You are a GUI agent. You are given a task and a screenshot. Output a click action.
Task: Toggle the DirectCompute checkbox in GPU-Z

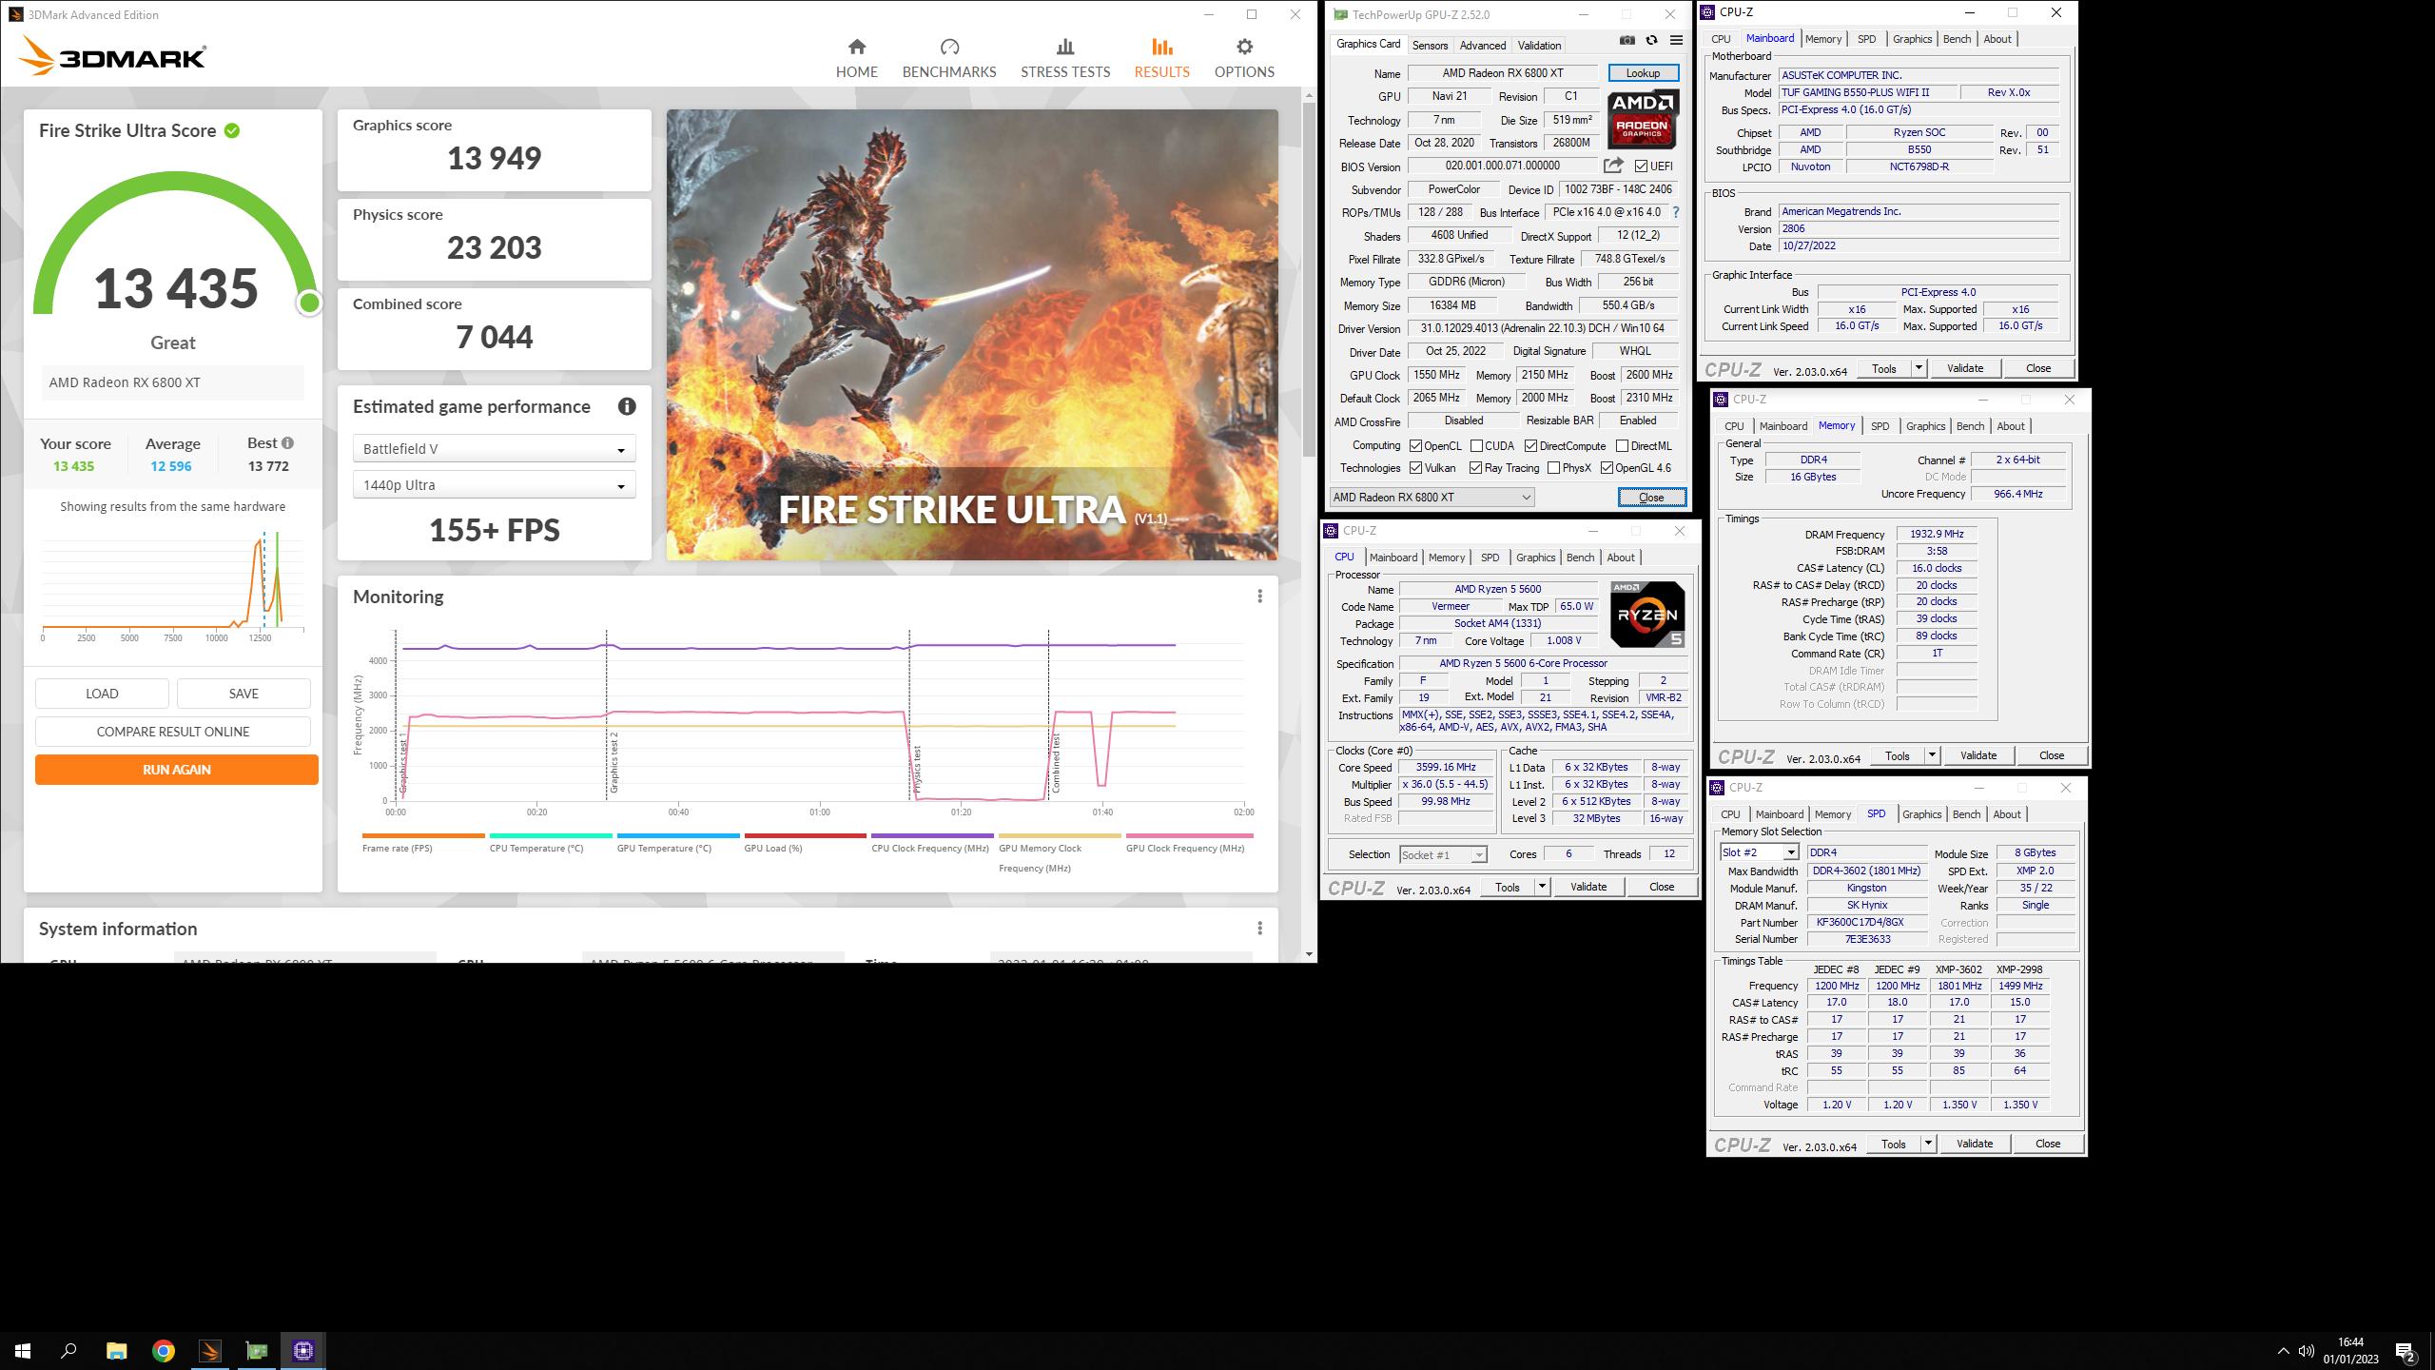click(1530, 446)
